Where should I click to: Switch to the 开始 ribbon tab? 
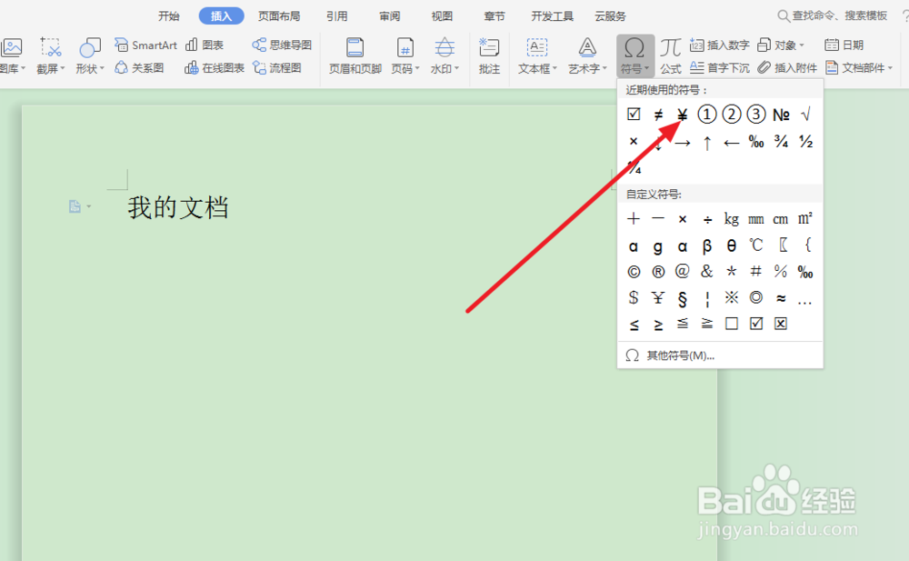(169, 15)
